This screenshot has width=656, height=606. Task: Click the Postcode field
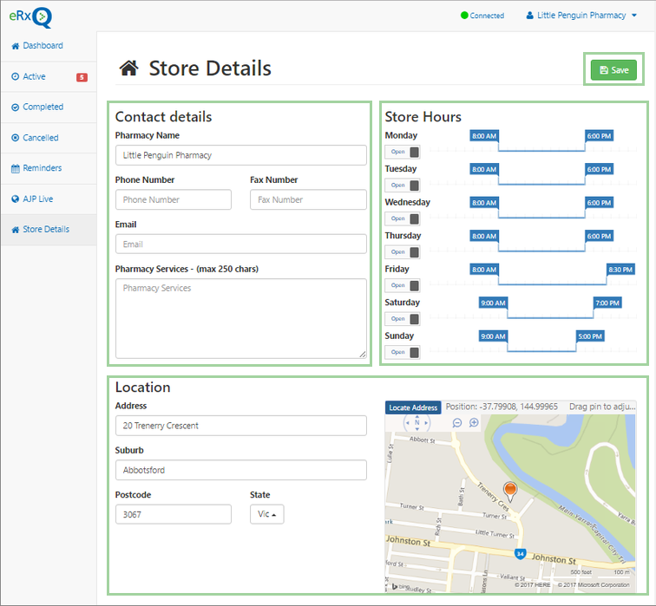tap(174, 514)
